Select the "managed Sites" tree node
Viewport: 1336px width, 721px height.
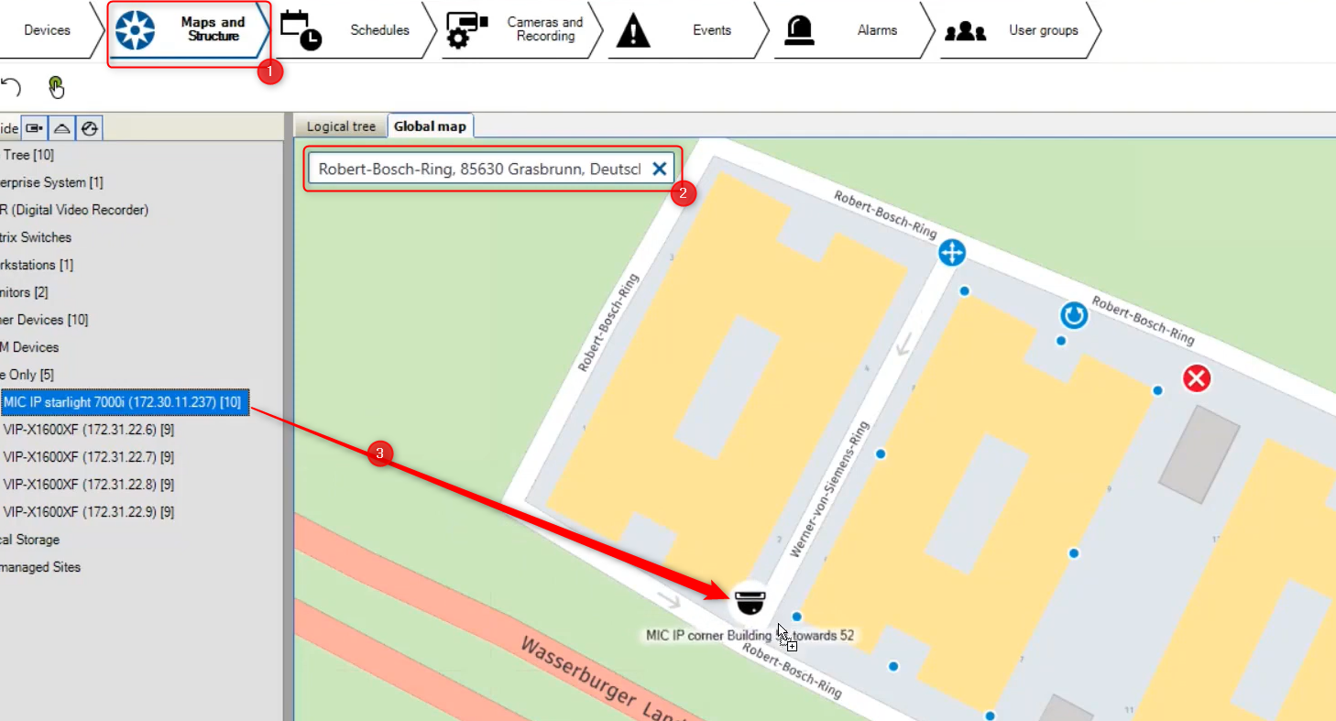(40, 567)
